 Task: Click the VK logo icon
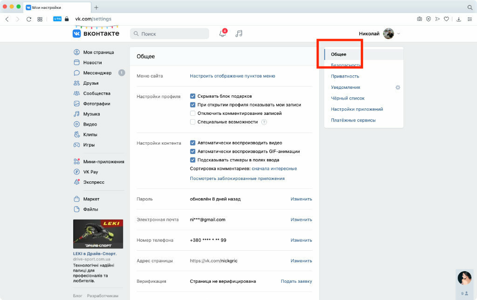[x=77, y=33]
